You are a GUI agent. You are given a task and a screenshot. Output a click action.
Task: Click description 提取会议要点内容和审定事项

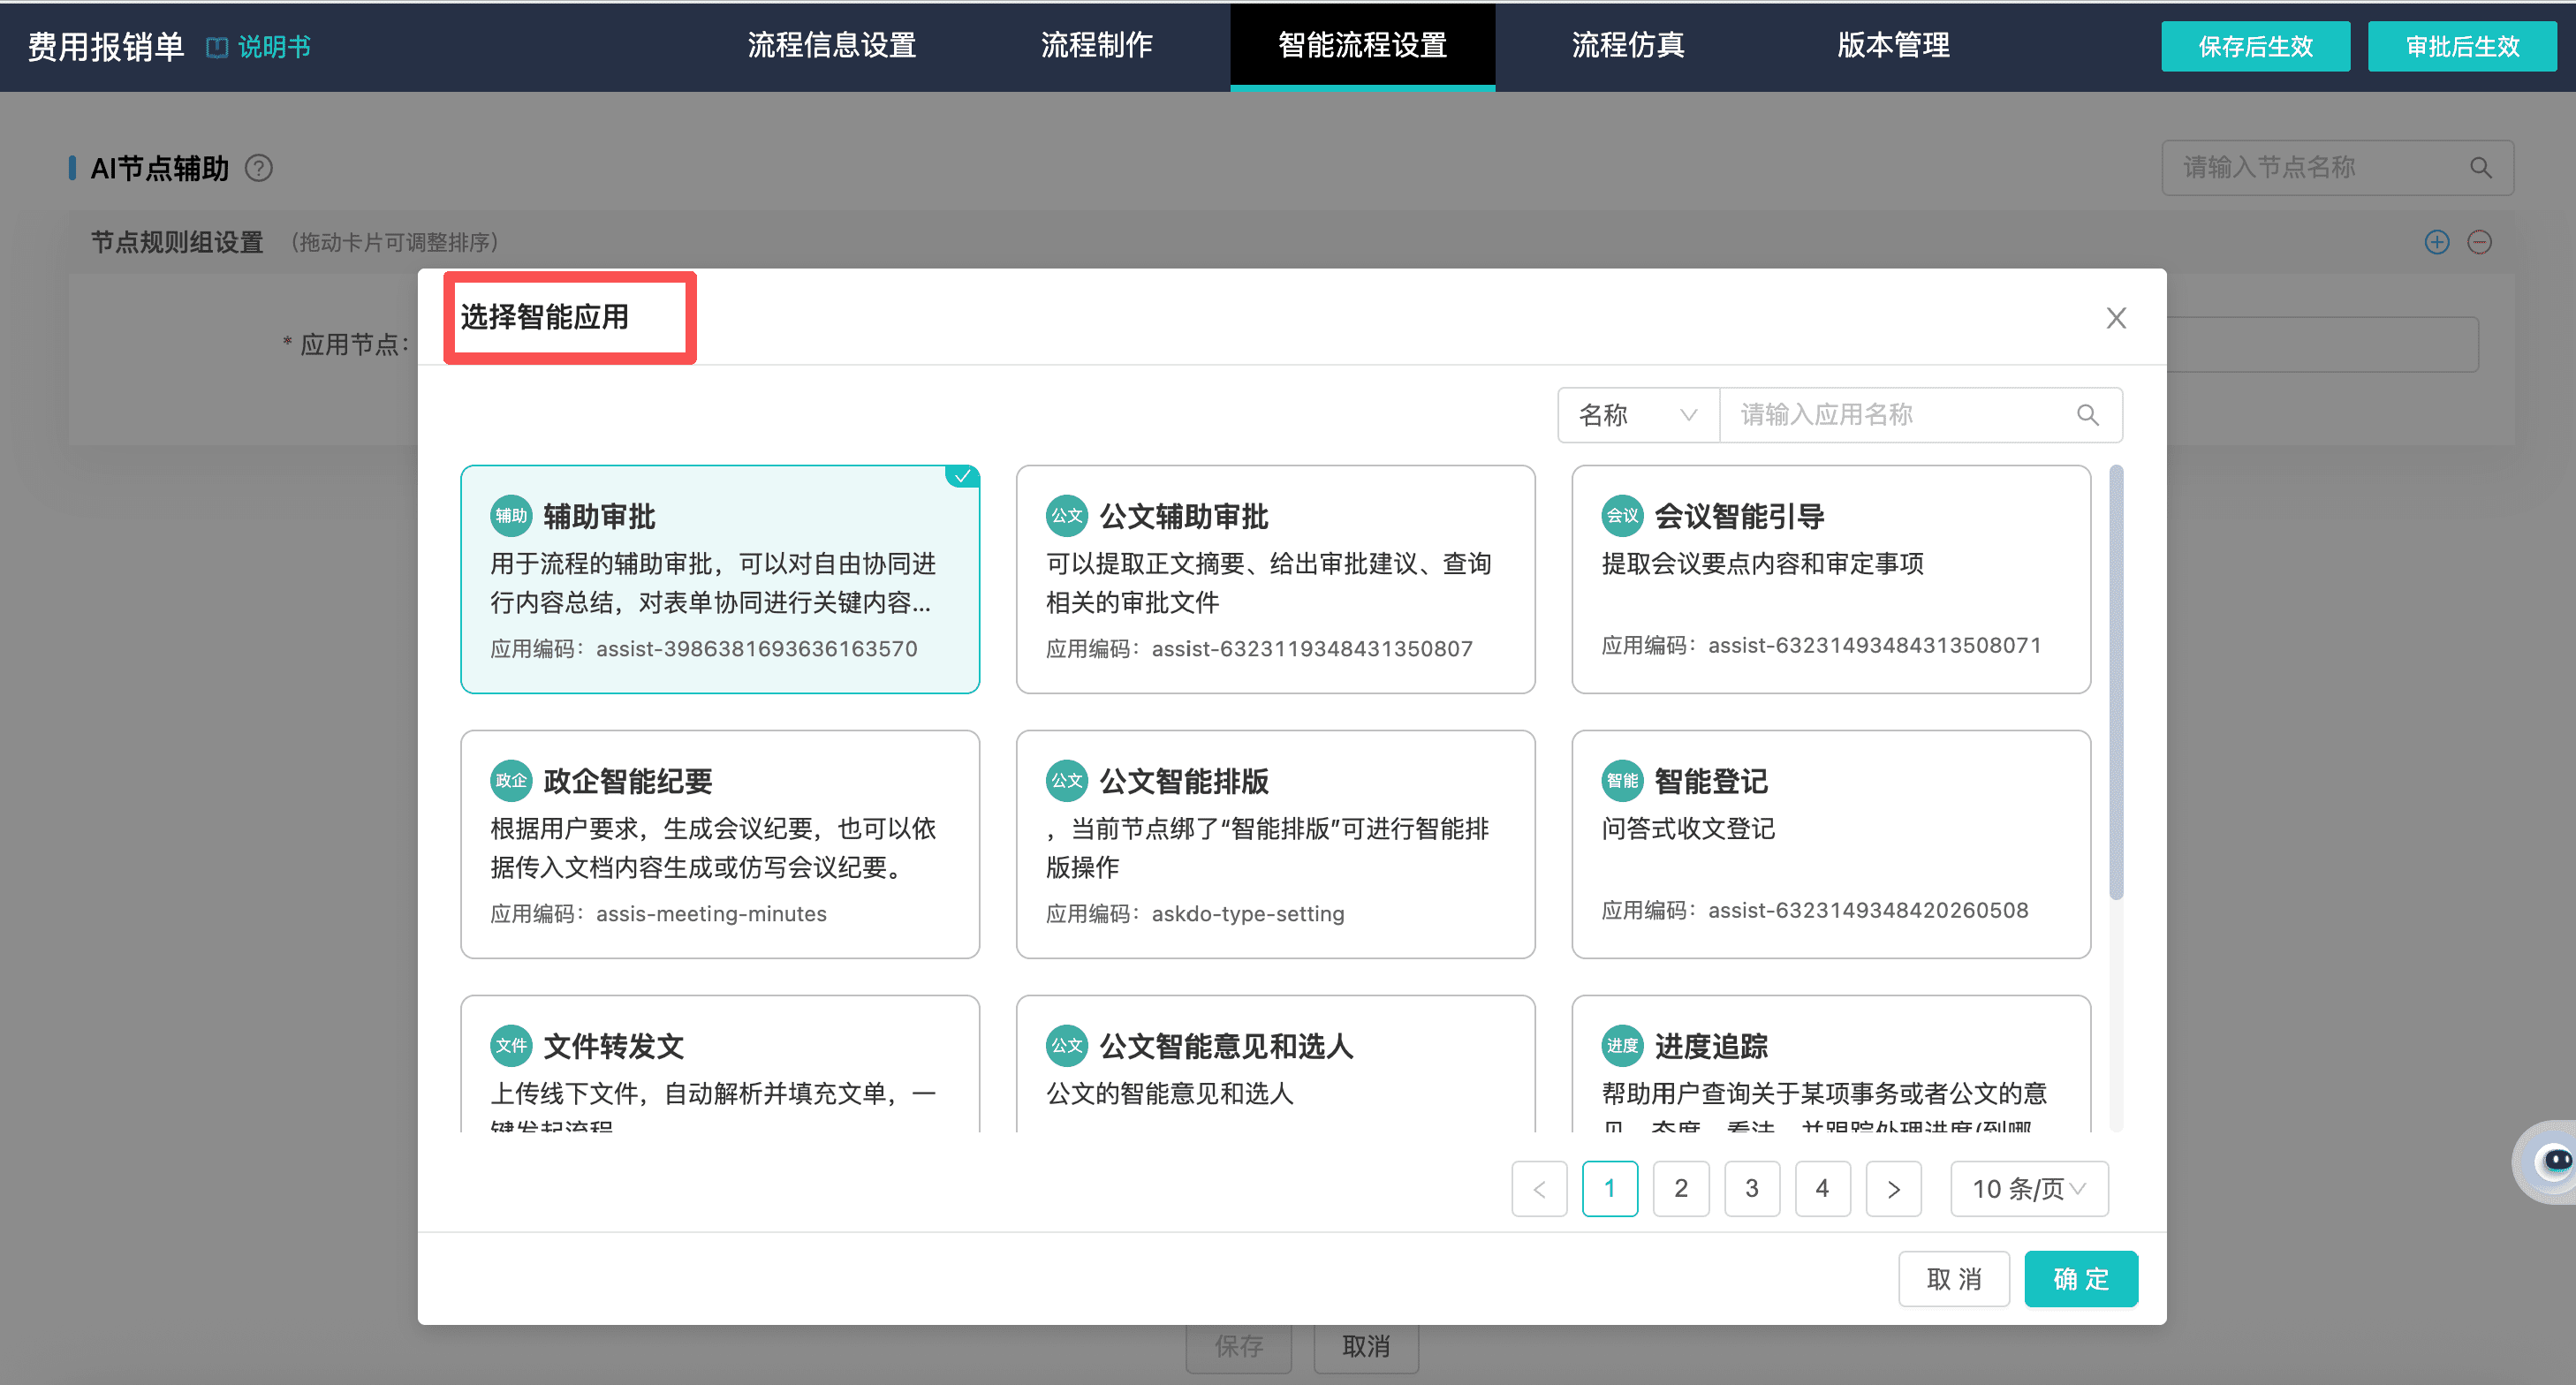(x=1763, y=564)
